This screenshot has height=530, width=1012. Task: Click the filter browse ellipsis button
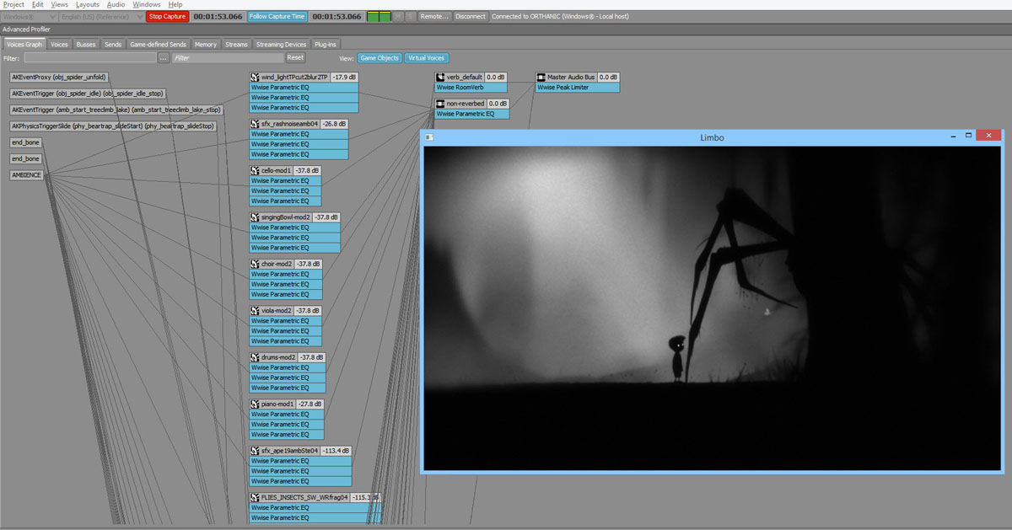(164, 58)
